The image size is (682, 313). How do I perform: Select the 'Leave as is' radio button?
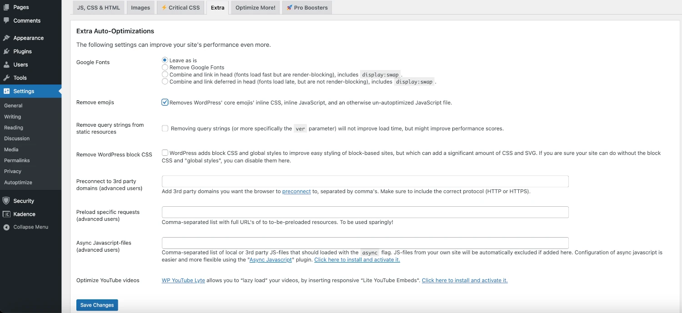coord(165,60)
